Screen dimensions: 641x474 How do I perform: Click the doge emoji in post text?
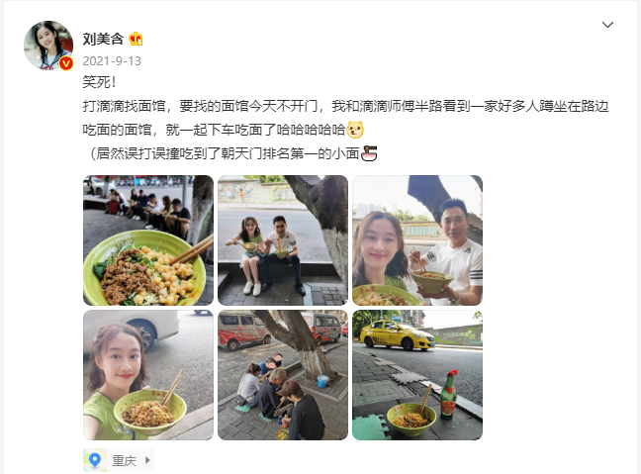pyautogui.click(x=355, y=130)
